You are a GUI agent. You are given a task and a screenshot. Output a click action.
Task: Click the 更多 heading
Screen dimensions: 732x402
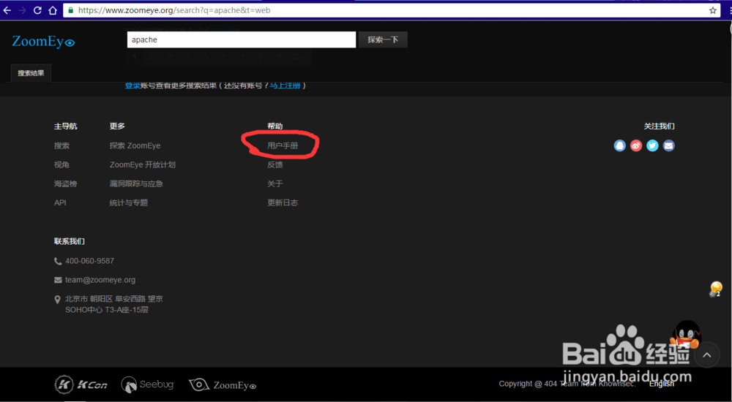pyautogui.click(x=117, y=126)
